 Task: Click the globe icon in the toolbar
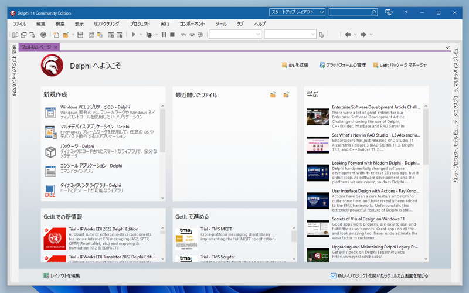pos(43,35)
